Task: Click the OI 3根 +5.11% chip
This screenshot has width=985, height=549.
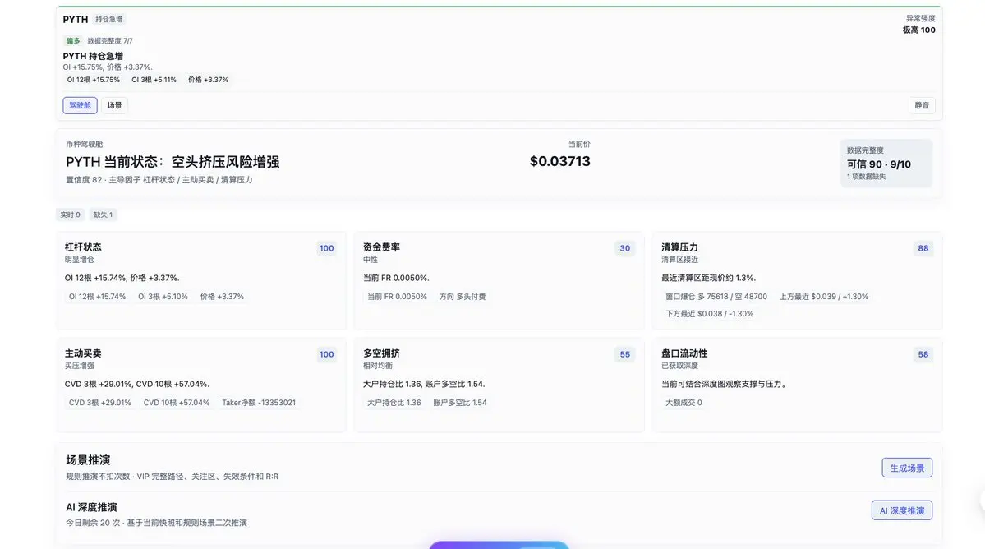Action: click(x=154, y=80)
